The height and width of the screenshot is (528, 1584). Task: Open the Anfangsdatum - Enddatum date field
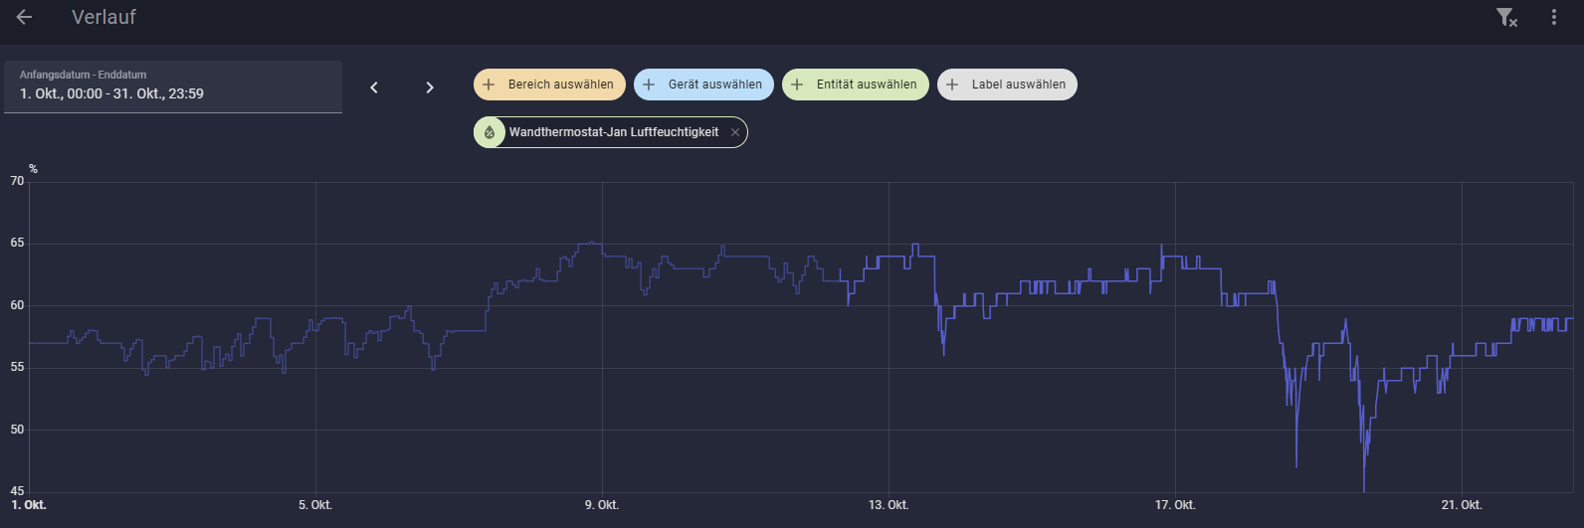(173, 87)
